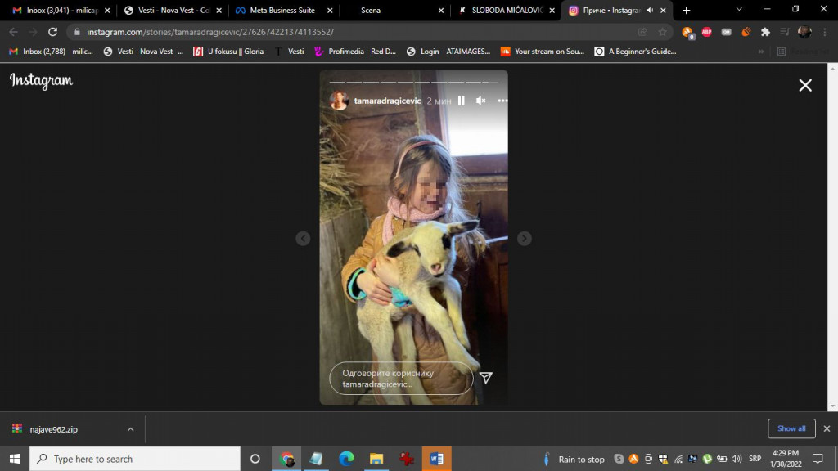Click the story reply text field
Viewport: 838px width, 471px height.
[x=401, y=379]
